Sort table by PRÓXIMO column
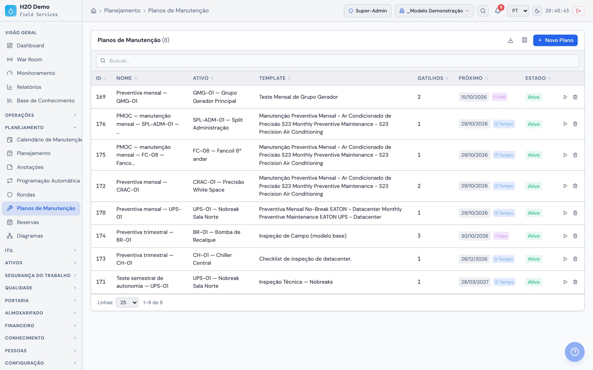The height and width of the screenshot is (370, 593). click(473, 78)
